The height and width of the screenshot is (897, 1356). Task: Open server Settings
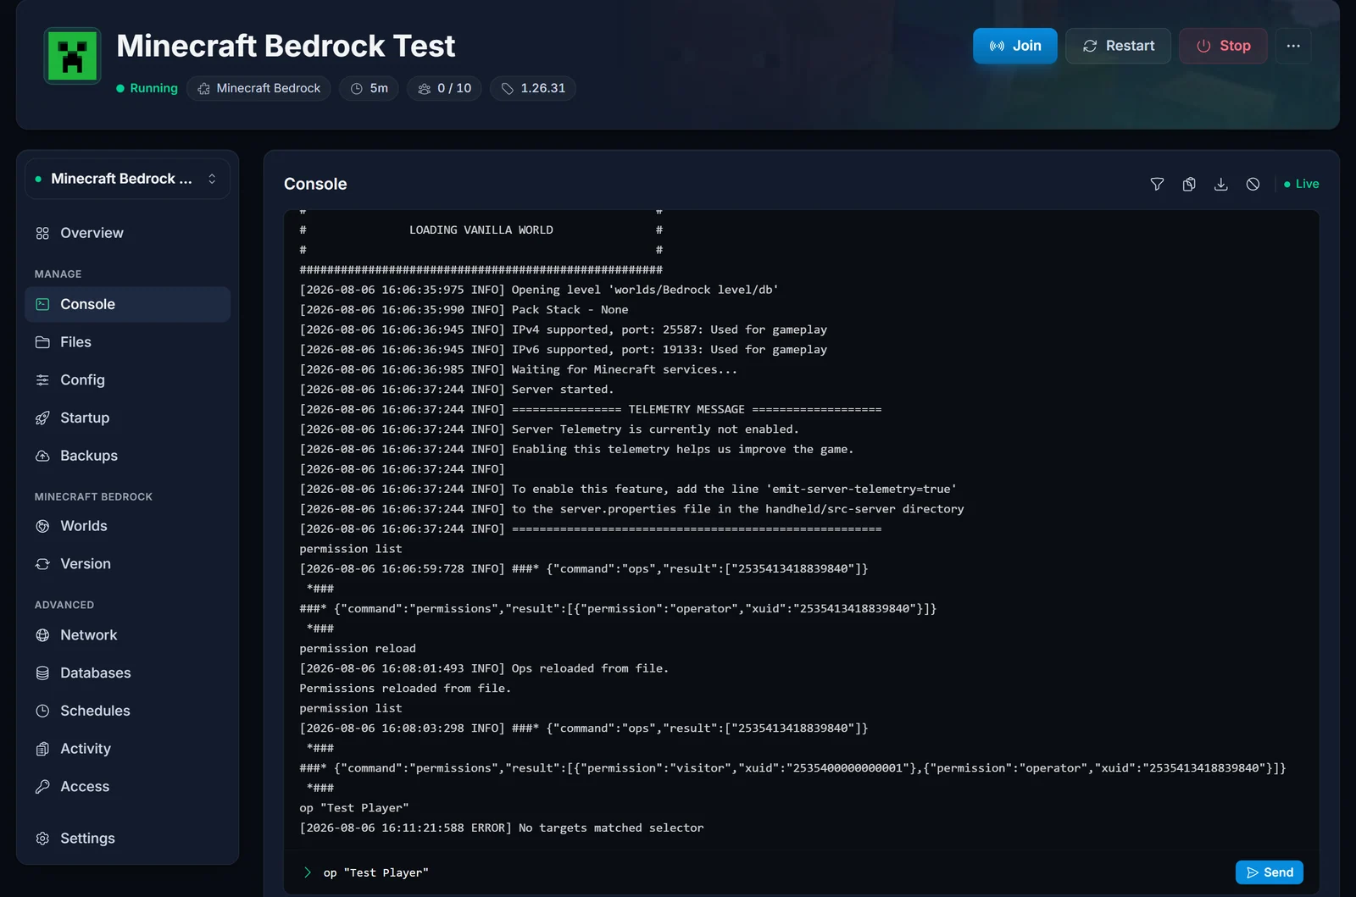point(127,839)
